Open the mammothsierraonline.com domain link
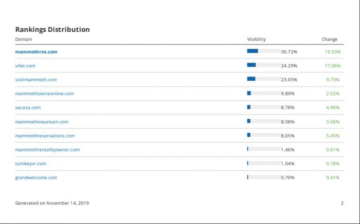This screenshot has width=360, height=224. coord(45,94)
